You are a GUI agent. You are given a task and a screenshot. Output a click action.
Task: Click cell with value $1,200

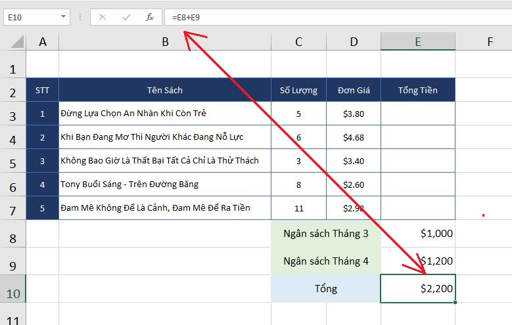coord(418,261)
